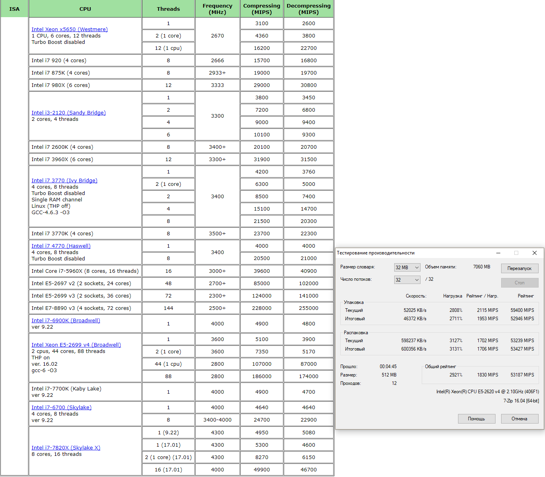This screenshot has height=477, width=545.
Task: Click the benchmark dialog title 'Тестирование производительности'
Action: (375, 253)
